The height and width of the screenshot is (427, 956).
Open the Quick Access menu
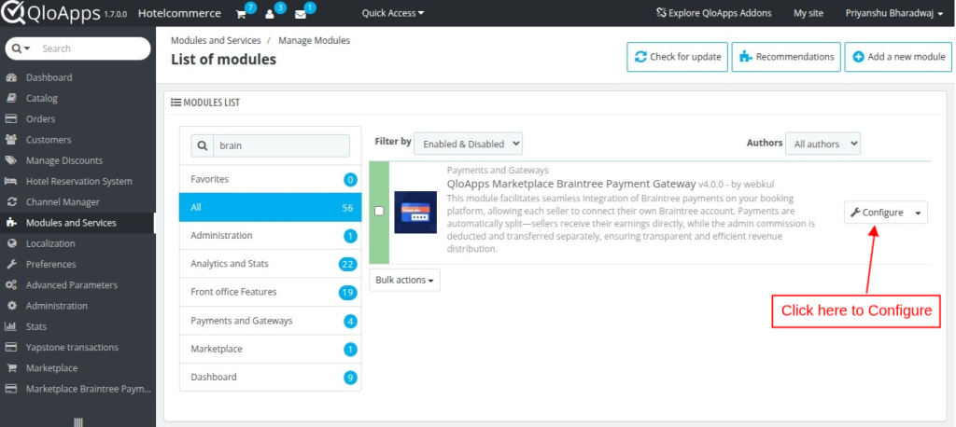coord(392,14)
